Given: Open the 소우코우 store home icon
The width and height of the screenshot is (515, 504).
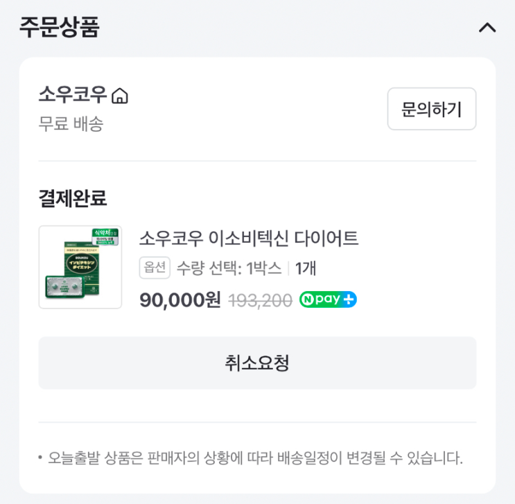Looking at the screenshot, I should (120, 96).
